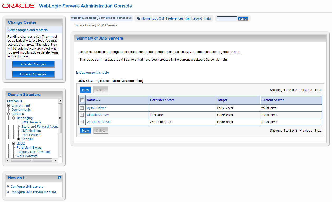Expand the JDBC tree node

14,143
